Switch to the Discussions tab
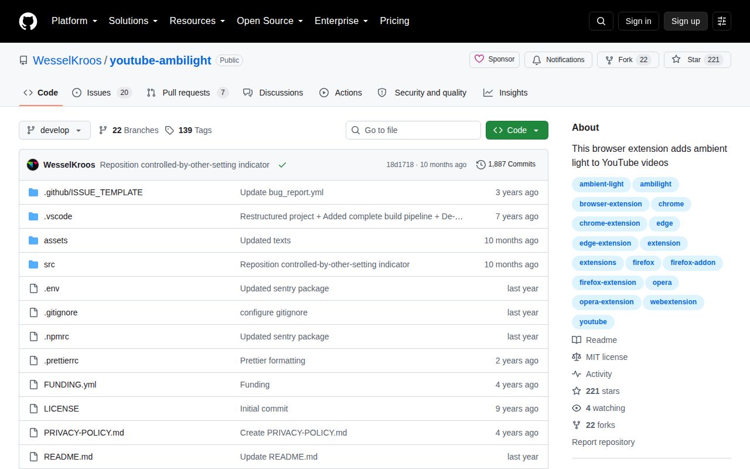The width and height of the screenshot is (750, 469). (x=273, y=93)
